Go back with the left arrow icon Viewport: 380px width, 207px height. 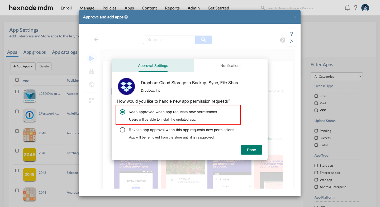pos(96,40)
